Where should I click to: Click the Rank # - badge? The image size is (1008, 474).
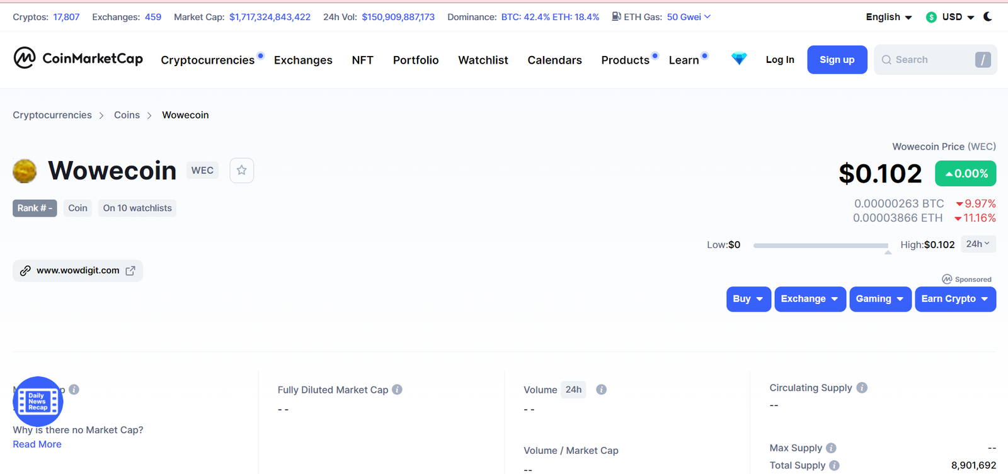click(x=35, y=208)
